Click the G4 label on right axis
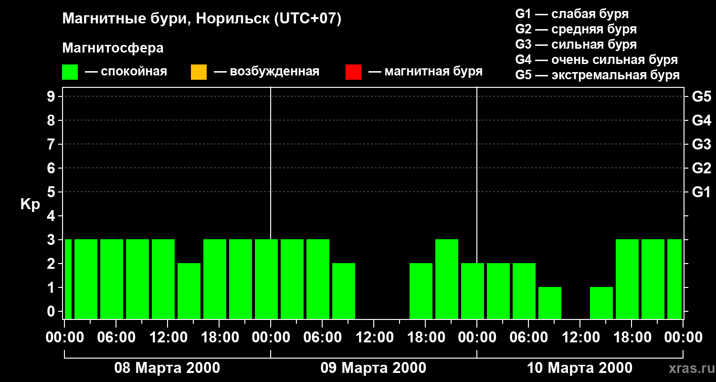 [701, 120]
